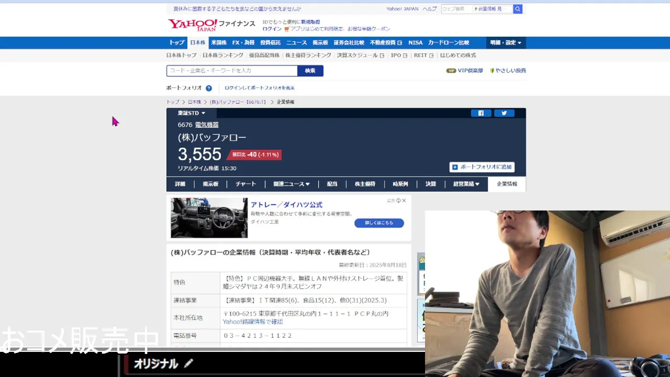Screen dimensions: 670x377
Task: Click ログインしてポートフォリオを表示 link
Action: (260, 88)
